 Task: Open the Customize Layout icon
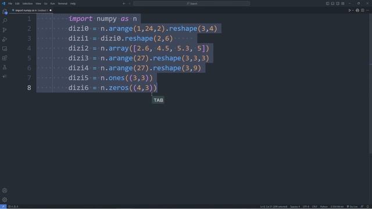pyautogui.click(x=343, y=3)
